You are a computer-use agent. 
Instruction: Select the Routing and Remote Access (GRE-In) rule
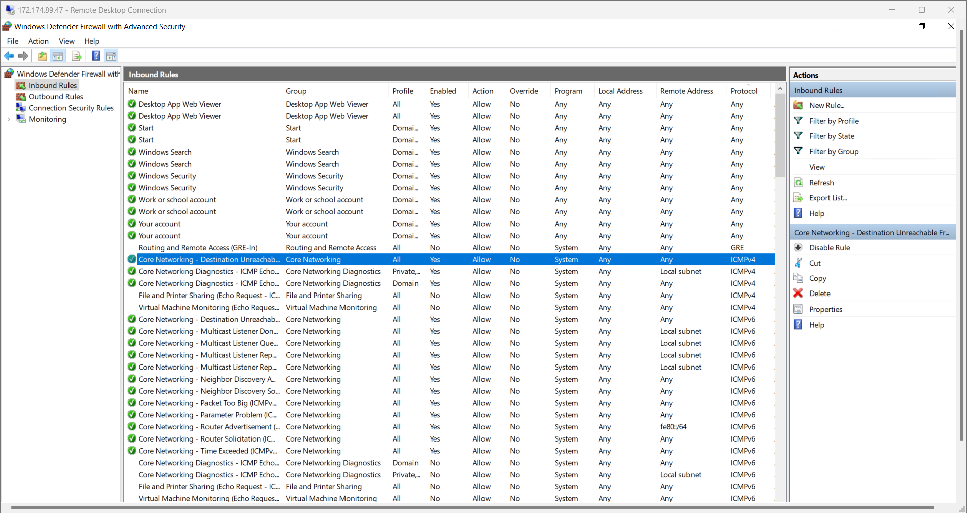pyautogui.click(x=449, y=248)
